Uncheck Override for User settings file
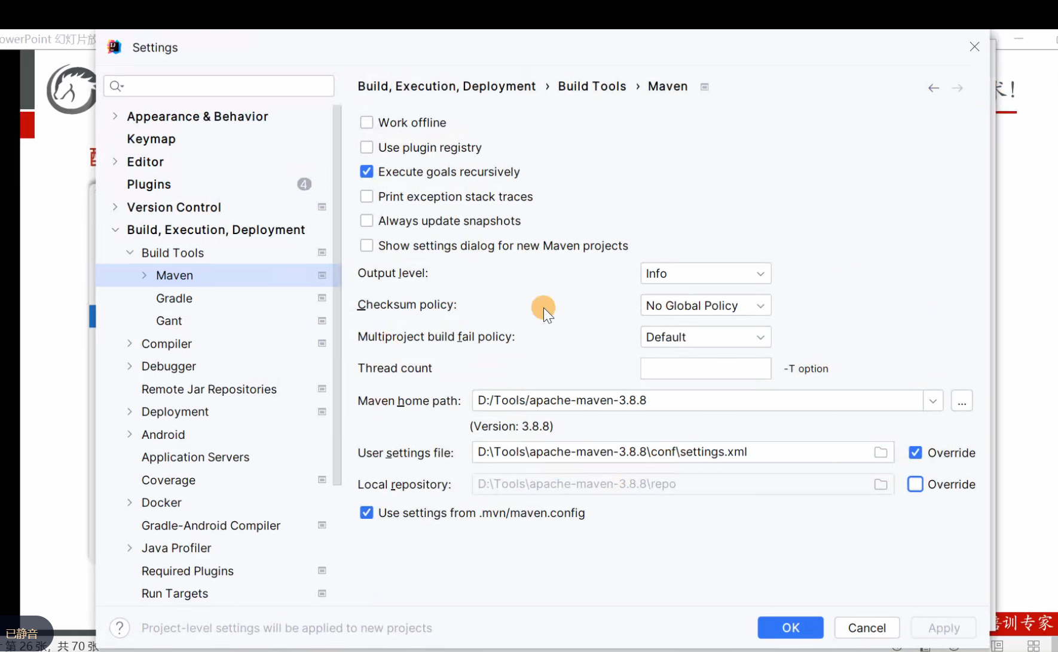1058x652 pixels. (x=915, y=453)
